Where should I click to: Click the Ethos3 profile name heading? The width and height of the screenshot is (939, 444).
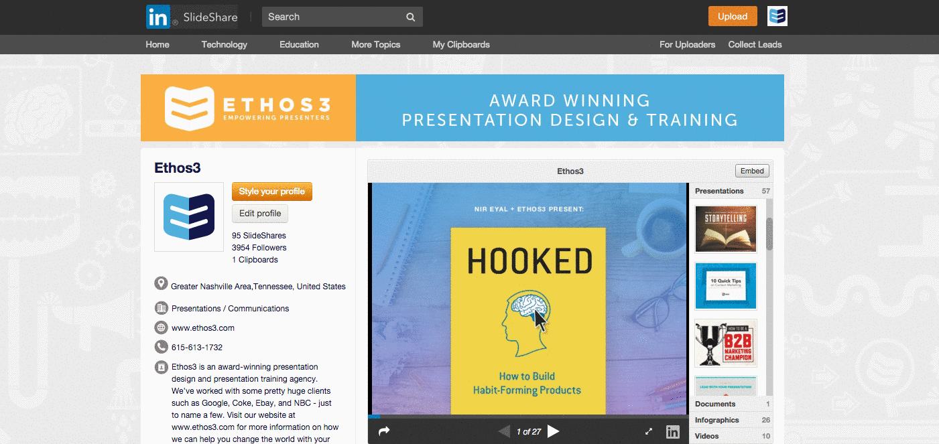tap(178, 167)
